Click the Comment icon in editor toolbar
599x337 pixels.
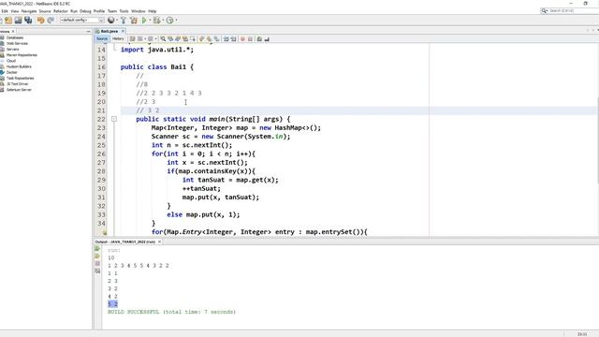pos(259,38)
